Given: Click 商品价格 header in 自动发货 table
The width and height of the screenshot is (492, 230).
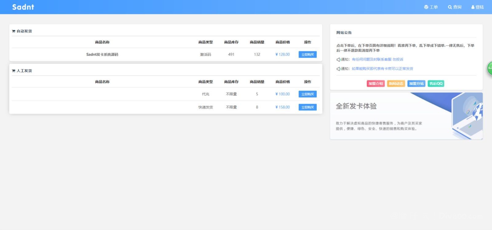Looking at the screenshot, I should tap(283, 42).
